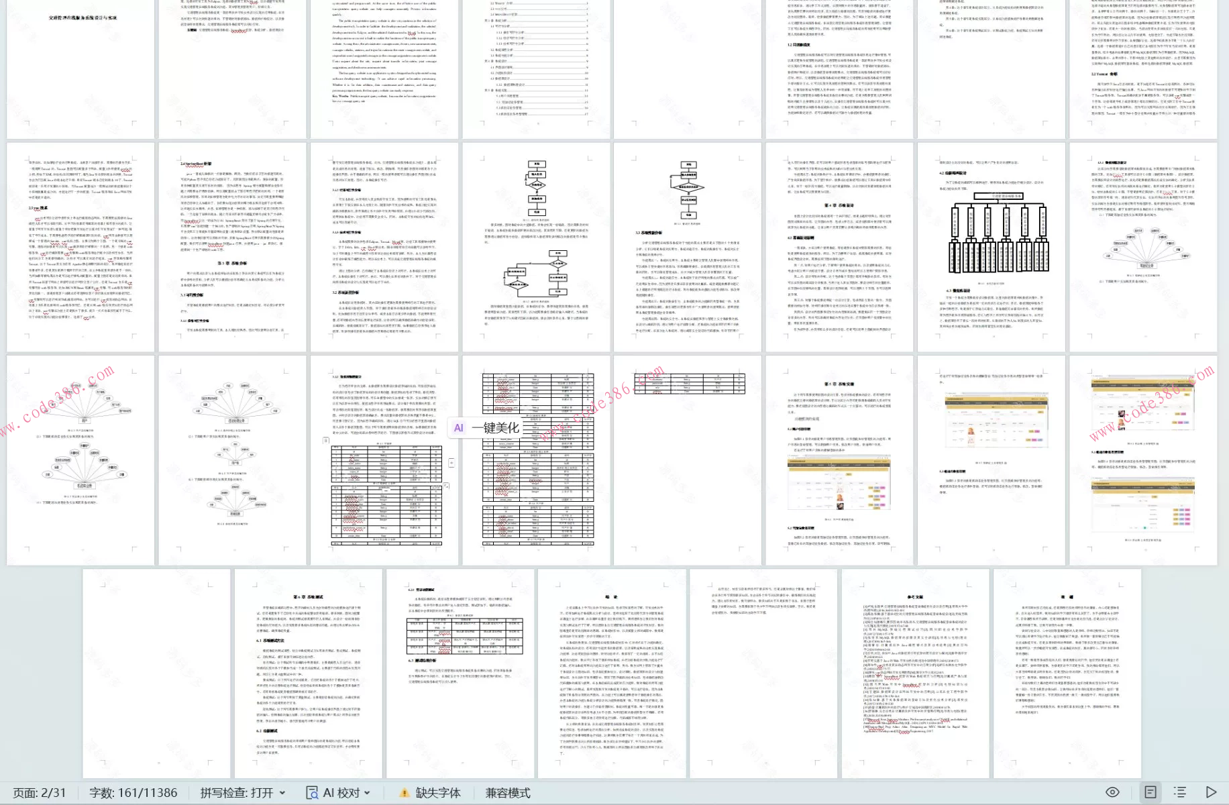Select the English abstract page with Key Words

[x=384, y=69]
